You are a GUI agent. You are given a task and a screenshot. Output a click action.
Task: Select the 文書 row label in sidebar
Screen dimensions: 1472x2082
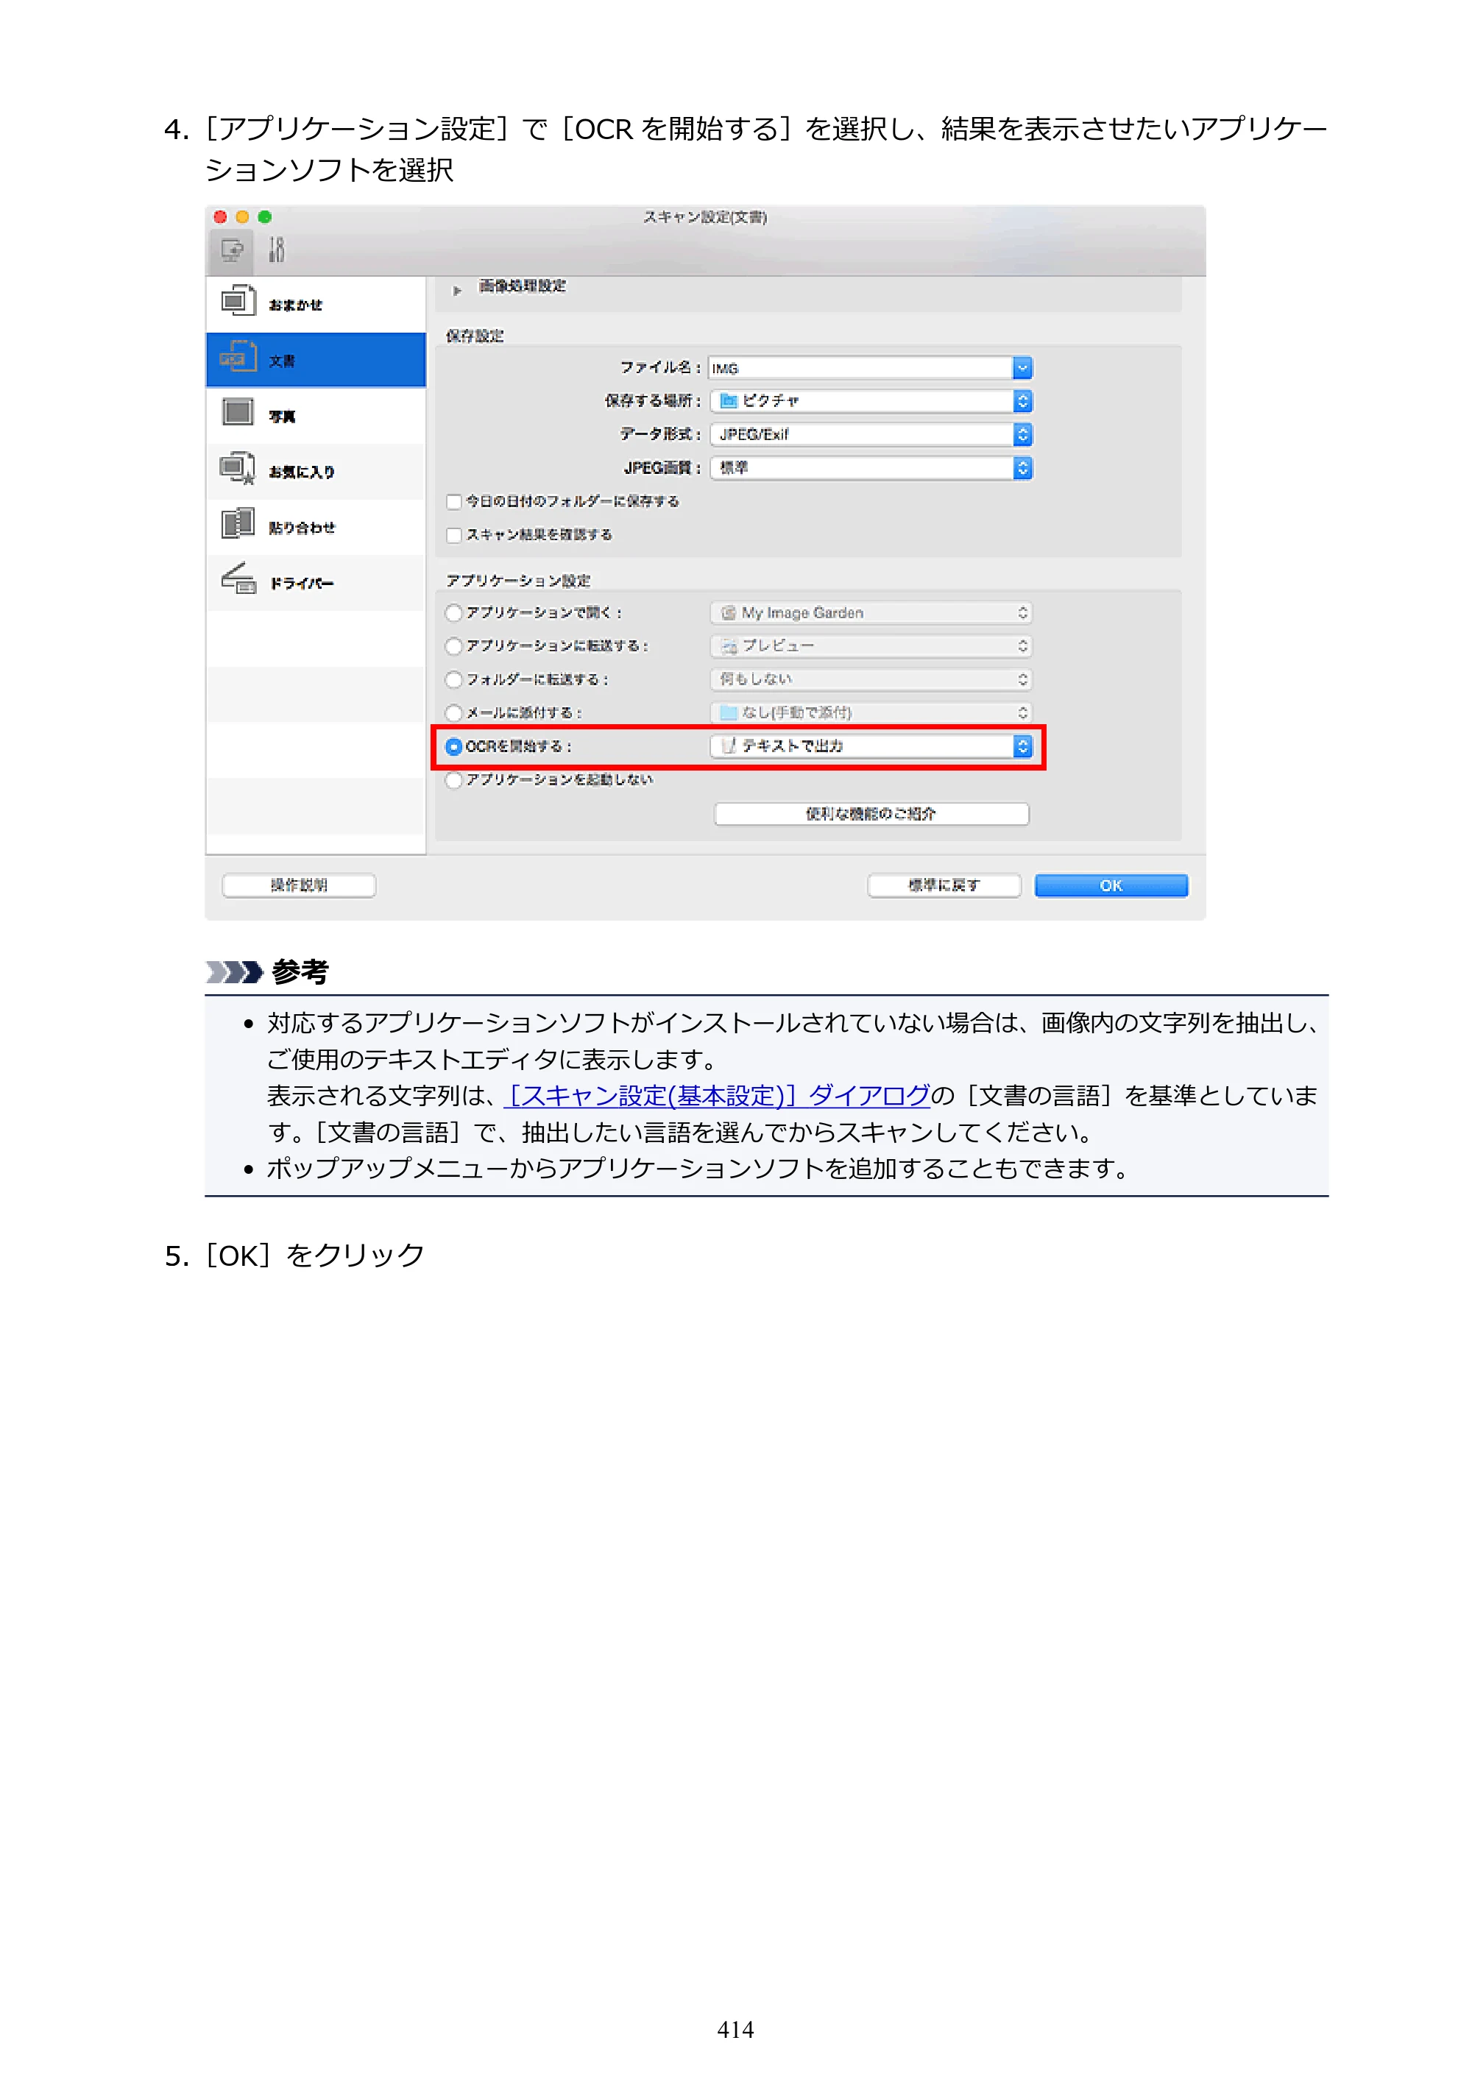pos(282,361)
